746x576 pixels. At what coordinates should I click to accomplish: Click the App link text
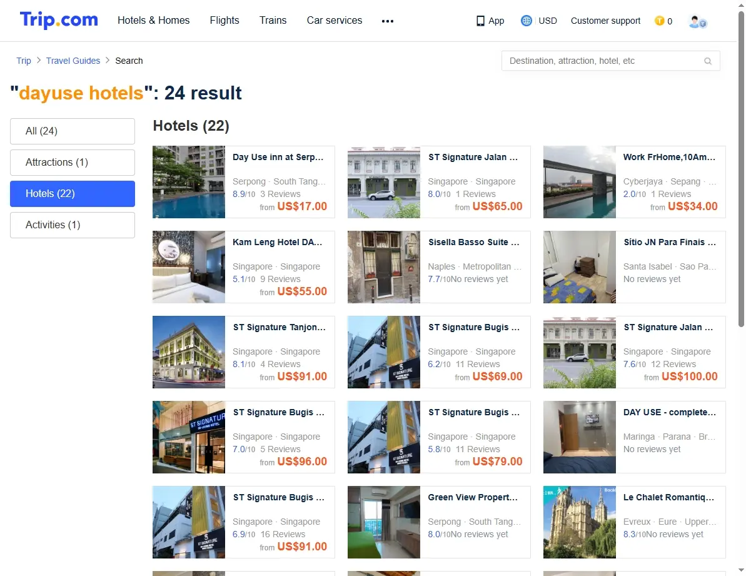(x=496, y=21)
